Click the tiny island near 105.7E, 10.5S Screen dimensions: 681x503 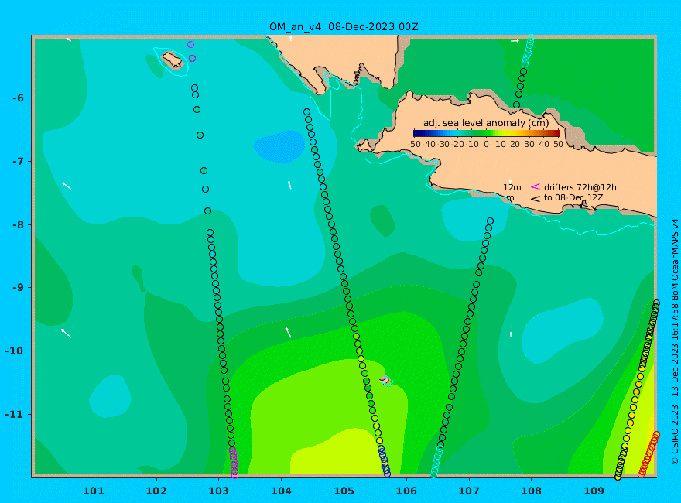385,380
